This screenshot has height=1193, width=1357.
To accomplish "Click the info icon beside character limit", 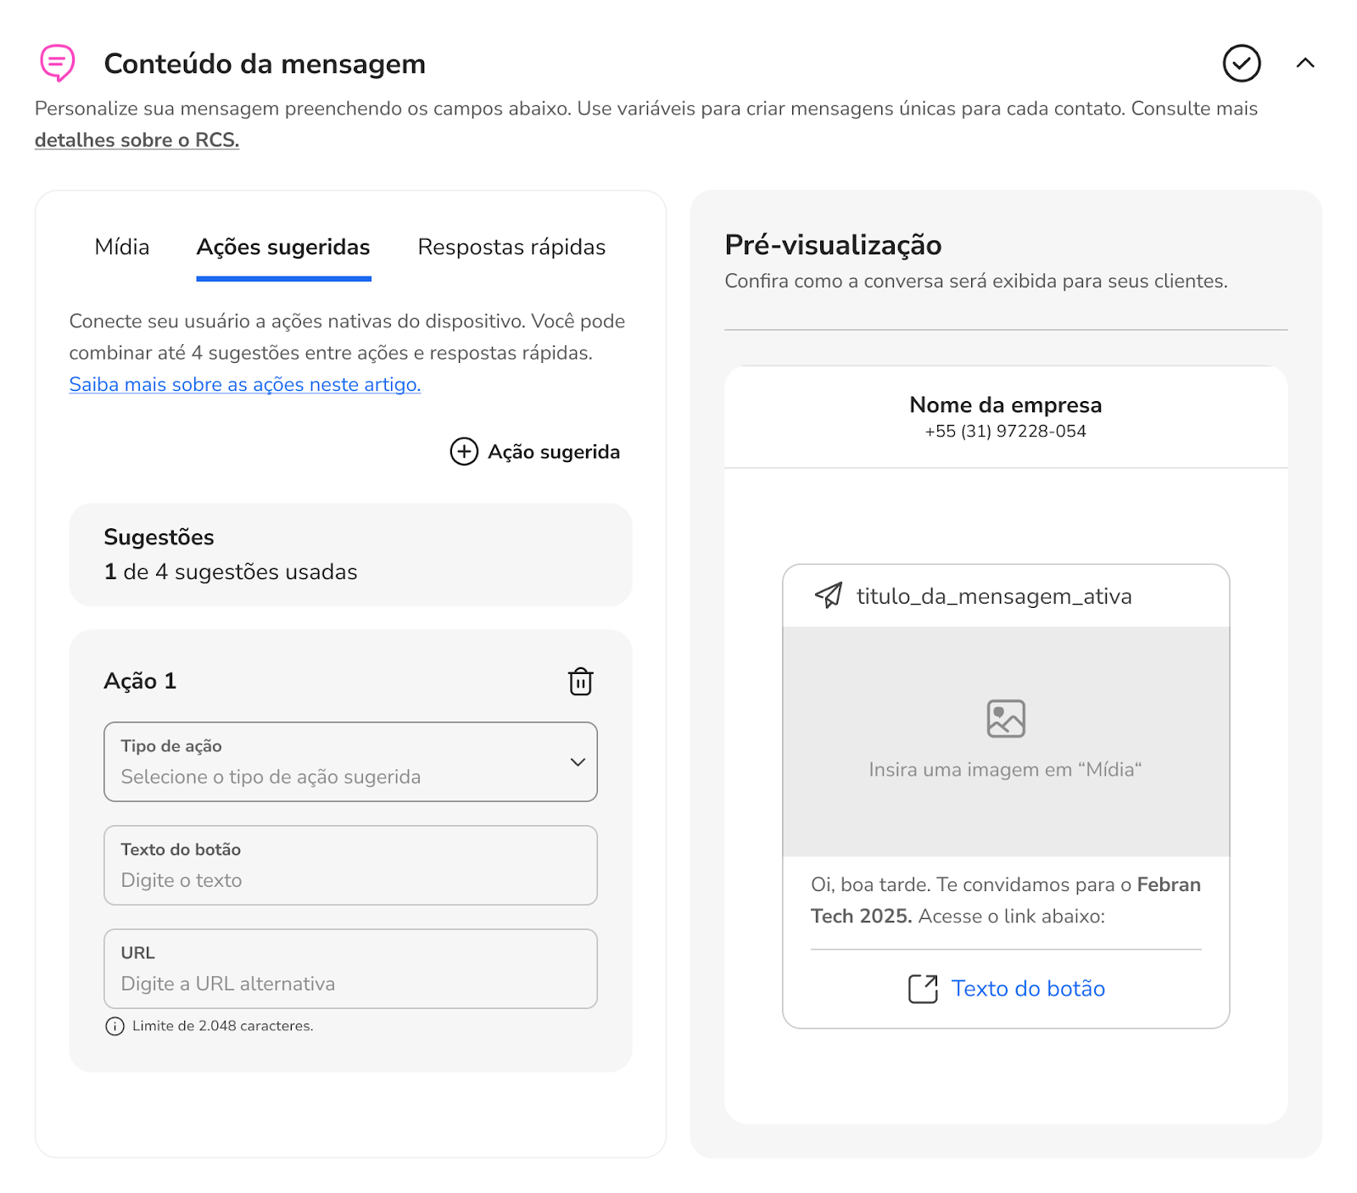I will click(114, 1026).
